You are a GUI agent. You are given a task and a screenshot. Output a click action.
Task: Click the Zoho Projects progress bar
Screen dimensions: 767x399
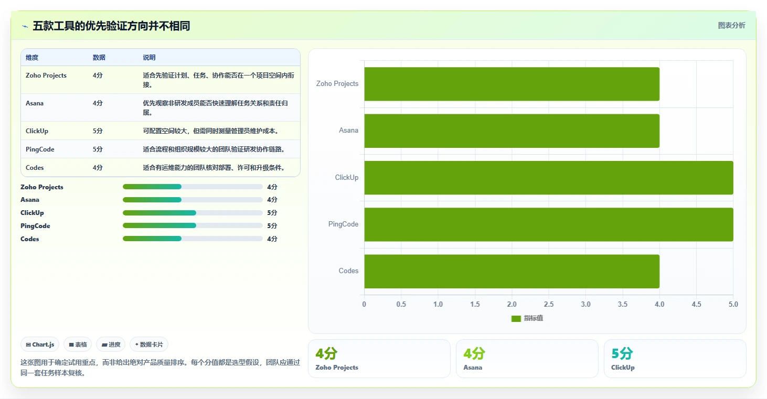(x=193, y=187)
